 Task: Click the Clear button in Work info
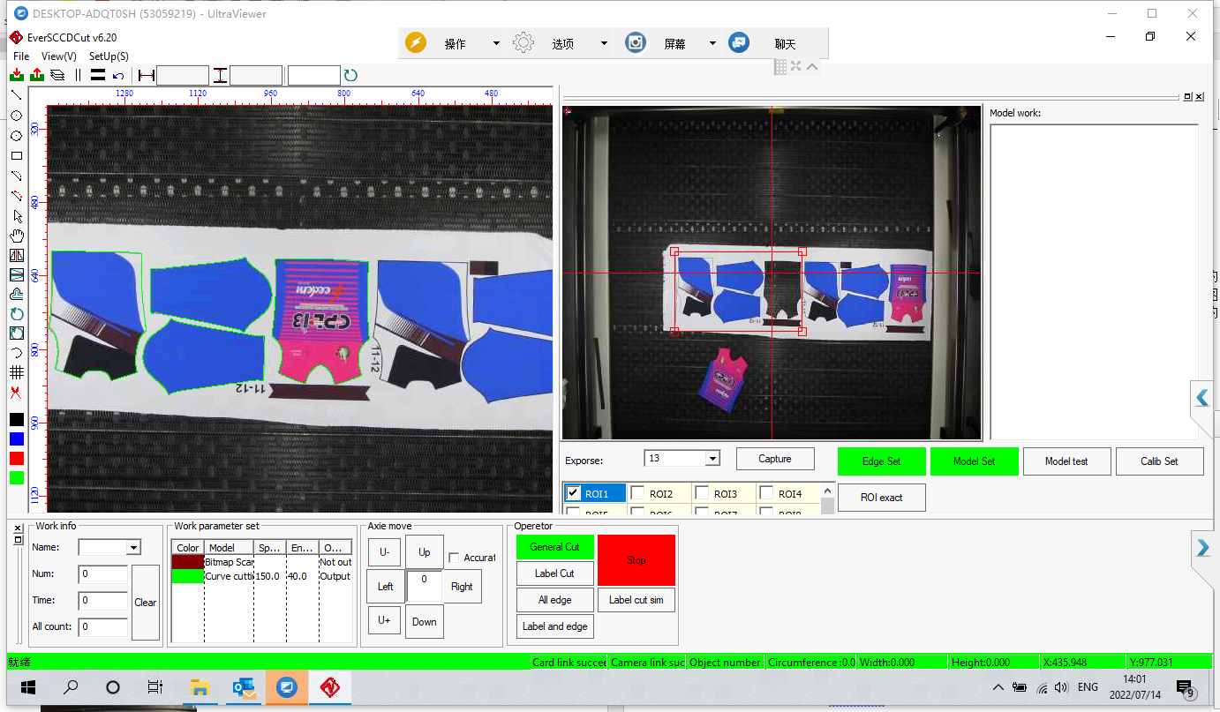[146, 603]
